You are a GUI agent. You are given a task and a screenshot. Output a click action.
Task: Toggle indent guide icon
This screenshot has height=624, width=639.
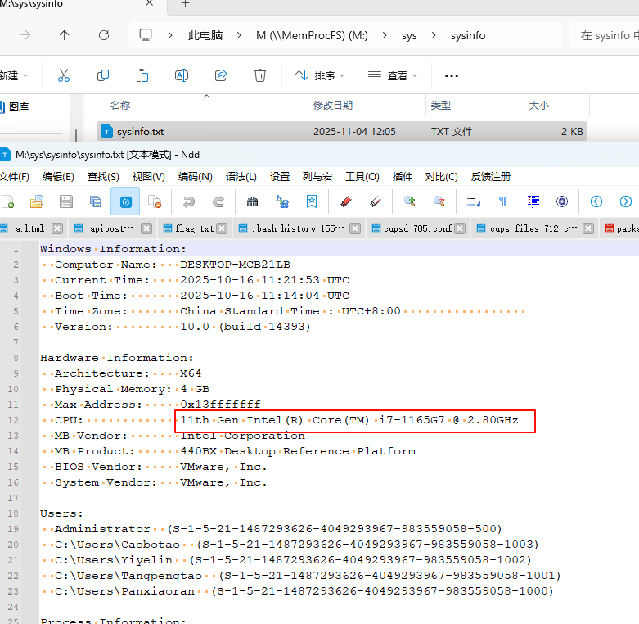click(x=533, y=201)
